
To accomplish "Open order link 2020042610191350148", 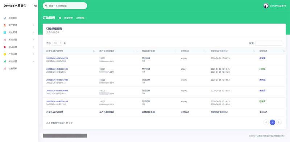I will [57, 102].
